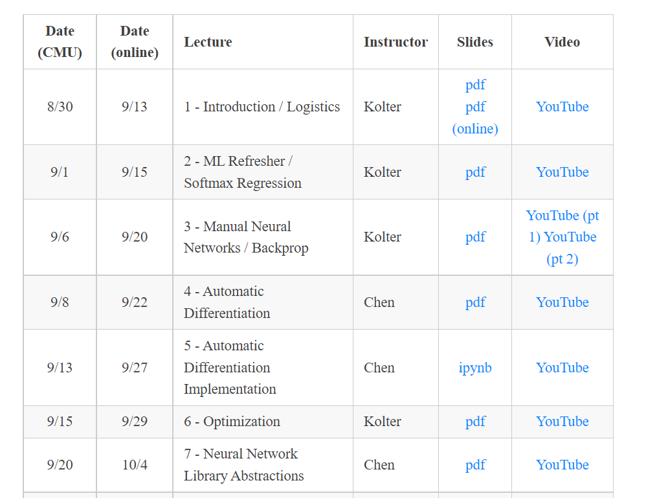Screen dimensions: 670x498
Task: Play YouTube video for Automatic Differentiation Implementation
Action: click(x=562, y=368)
